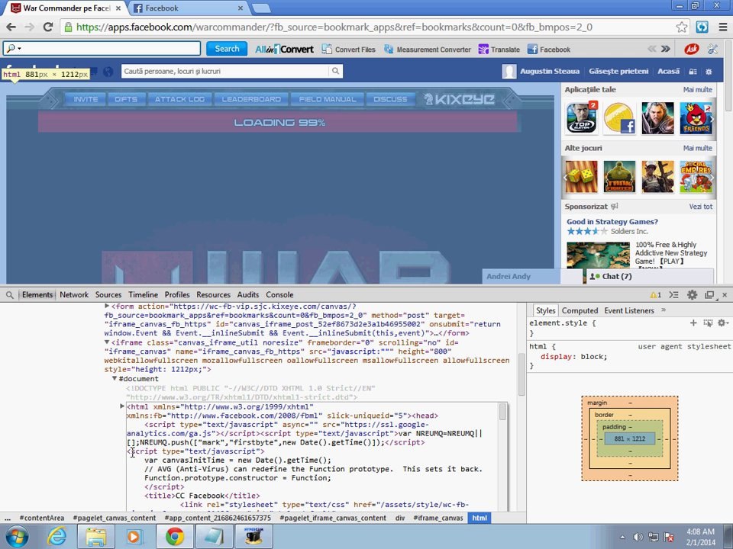Click the blue Search toolbar button
The image size is (733, 549).
point(227,49)
